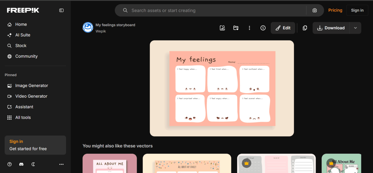This screenshot has width=373, height=173.
Task: Expand the Download options chevron
Action: pos(355,28)
